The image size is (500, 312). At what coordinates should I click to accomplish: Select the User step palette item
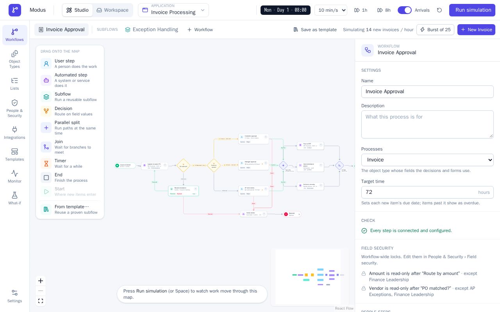point(70,64)
